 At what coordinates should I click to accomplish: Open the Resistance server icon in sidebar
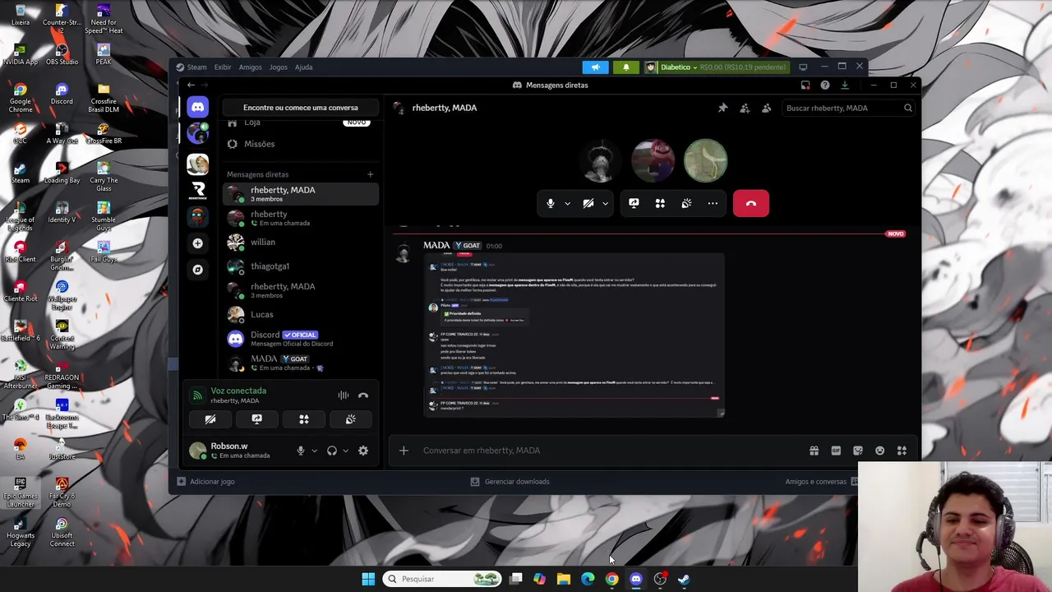[x=197, y=190]
